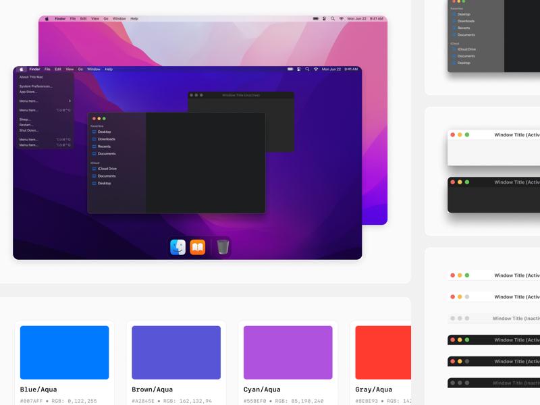
Task: Click Apple logo in dark desktop menu bar
Action: click(22, 69)
